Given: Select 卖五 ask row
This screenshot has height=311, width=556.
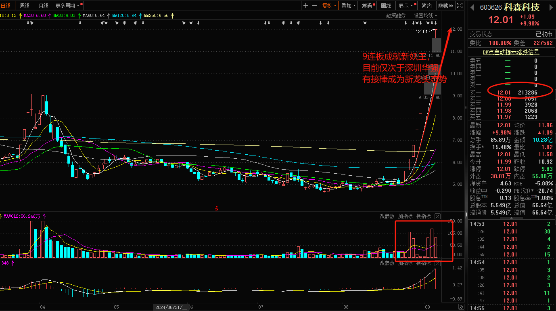Looking at the screenshot, I should (511, 61).
